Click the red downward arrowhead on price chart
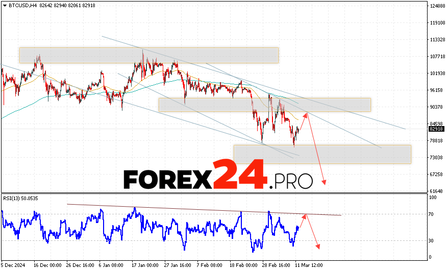 click(x=324, y=182)
